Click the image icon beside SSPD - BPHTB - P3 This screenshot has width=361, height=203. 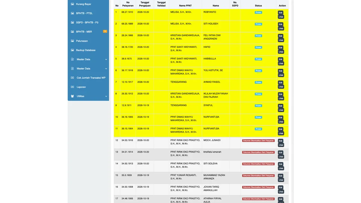[x=72, y=23]
